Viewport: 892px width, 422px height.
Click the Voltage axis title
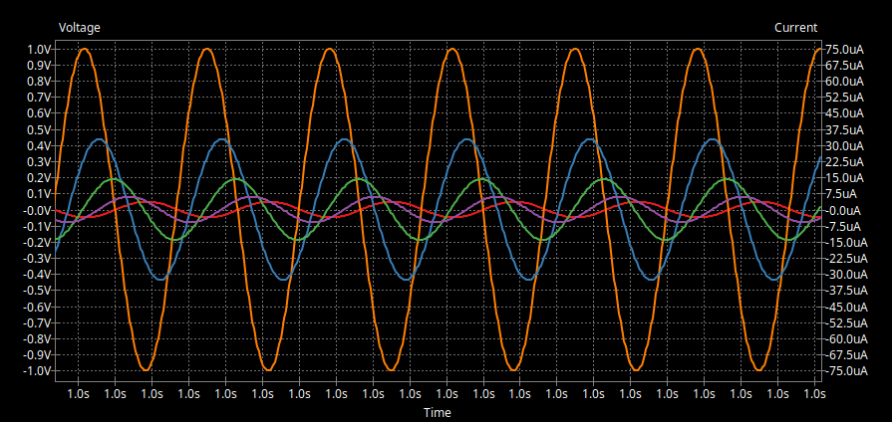(x=79, y=28)
